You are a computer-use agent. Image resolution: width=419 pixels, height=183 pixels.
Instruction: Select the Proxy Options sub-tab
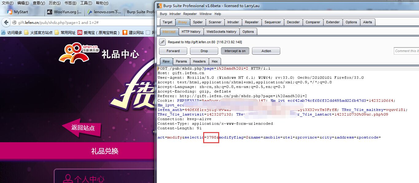(248, 32)
